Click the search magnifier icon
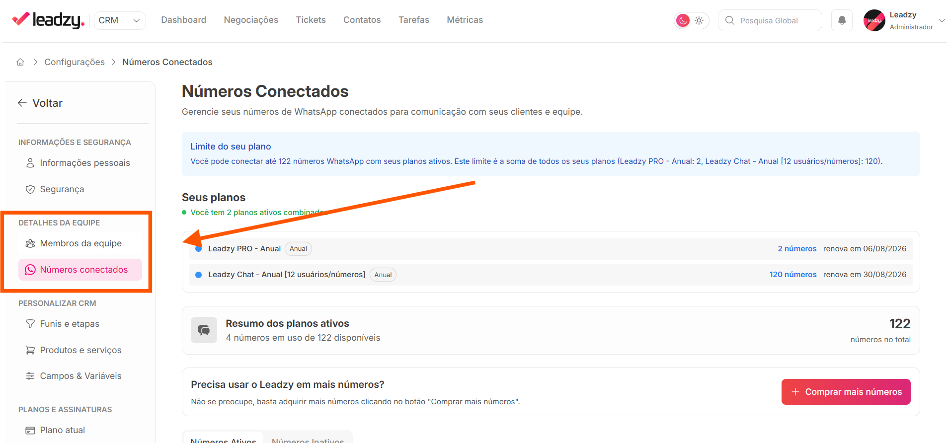Screen dimensions: 947x443 pos(729,20)
